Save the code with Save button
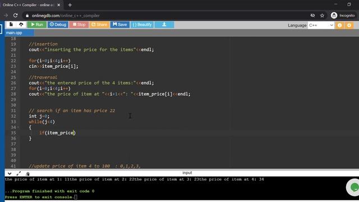Image resolution: width=359 pixels, height=202 pixels. click(x=120, y=25)
